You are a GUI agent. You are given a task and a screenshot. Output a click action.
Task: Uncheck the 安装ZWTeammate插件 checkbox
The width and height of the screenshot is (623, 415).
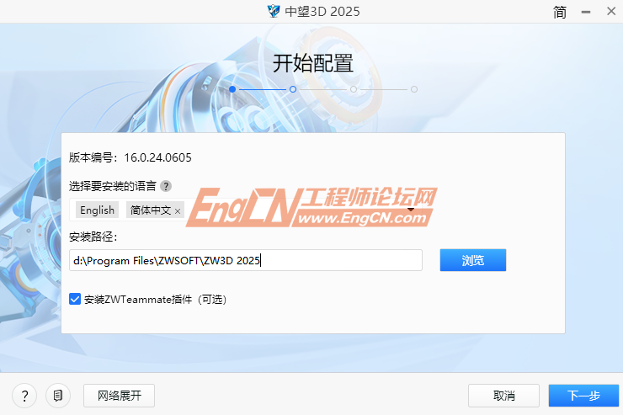75,299
